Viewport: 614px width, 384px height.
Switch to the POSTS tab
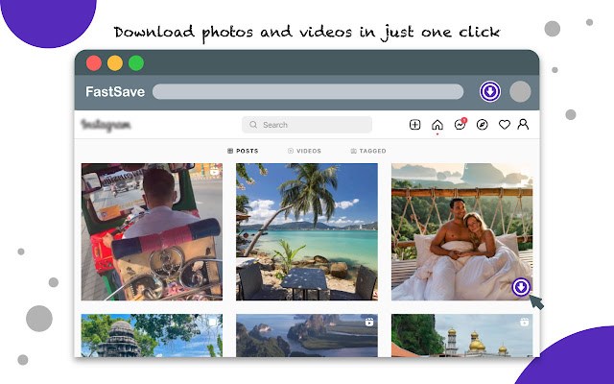[243, 151]
